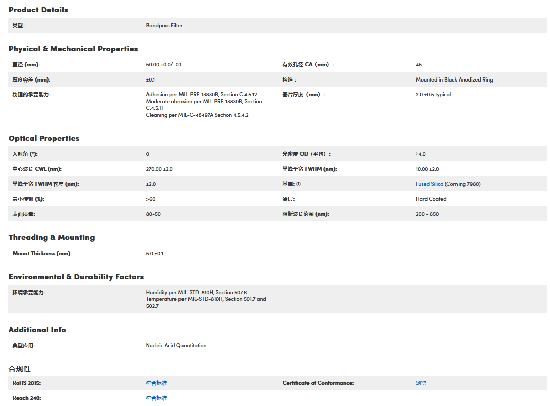The image size is (550, 406).
Task: Click the Product Details heading
Action: tap(38, 10)
